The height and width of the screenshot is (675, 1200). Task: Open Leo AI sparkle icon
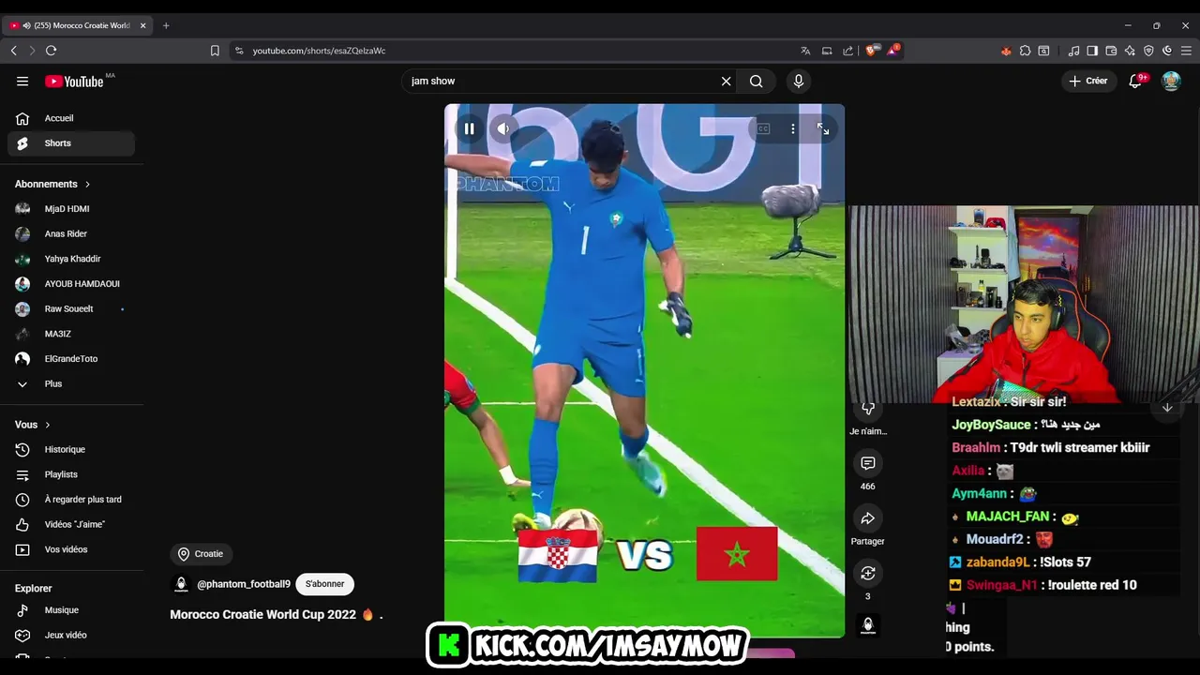tap(1130, 51)
